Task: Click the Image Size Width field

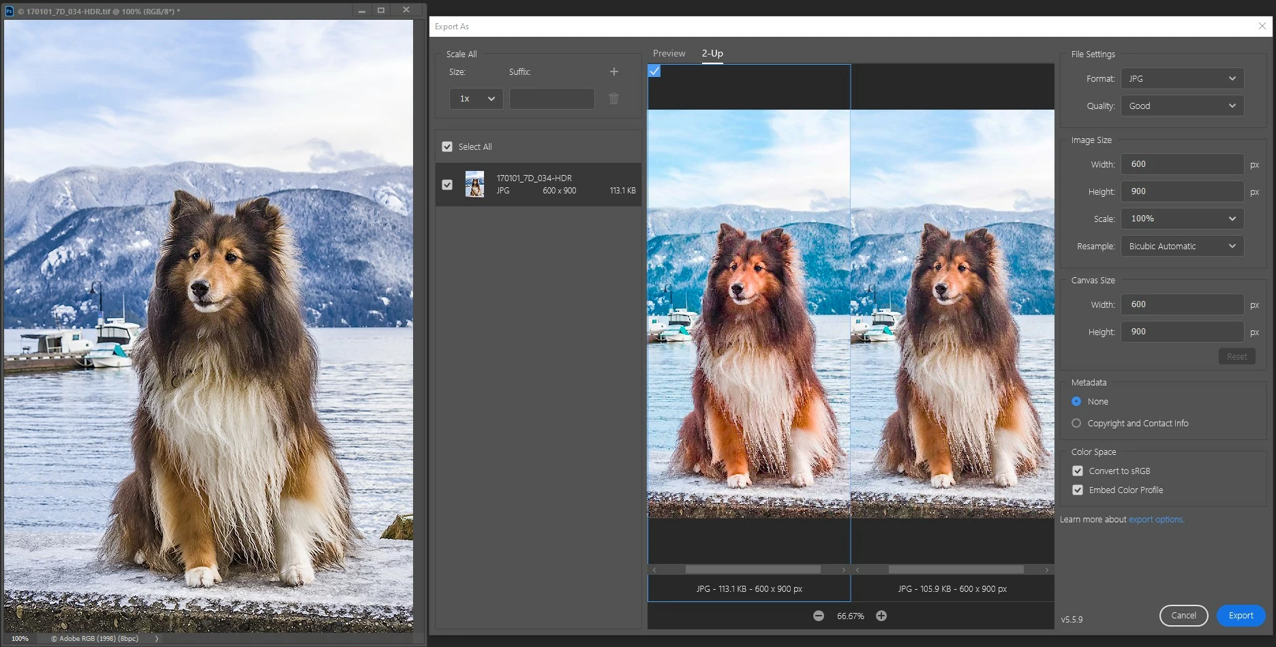Action: [x=1183, y=164]
